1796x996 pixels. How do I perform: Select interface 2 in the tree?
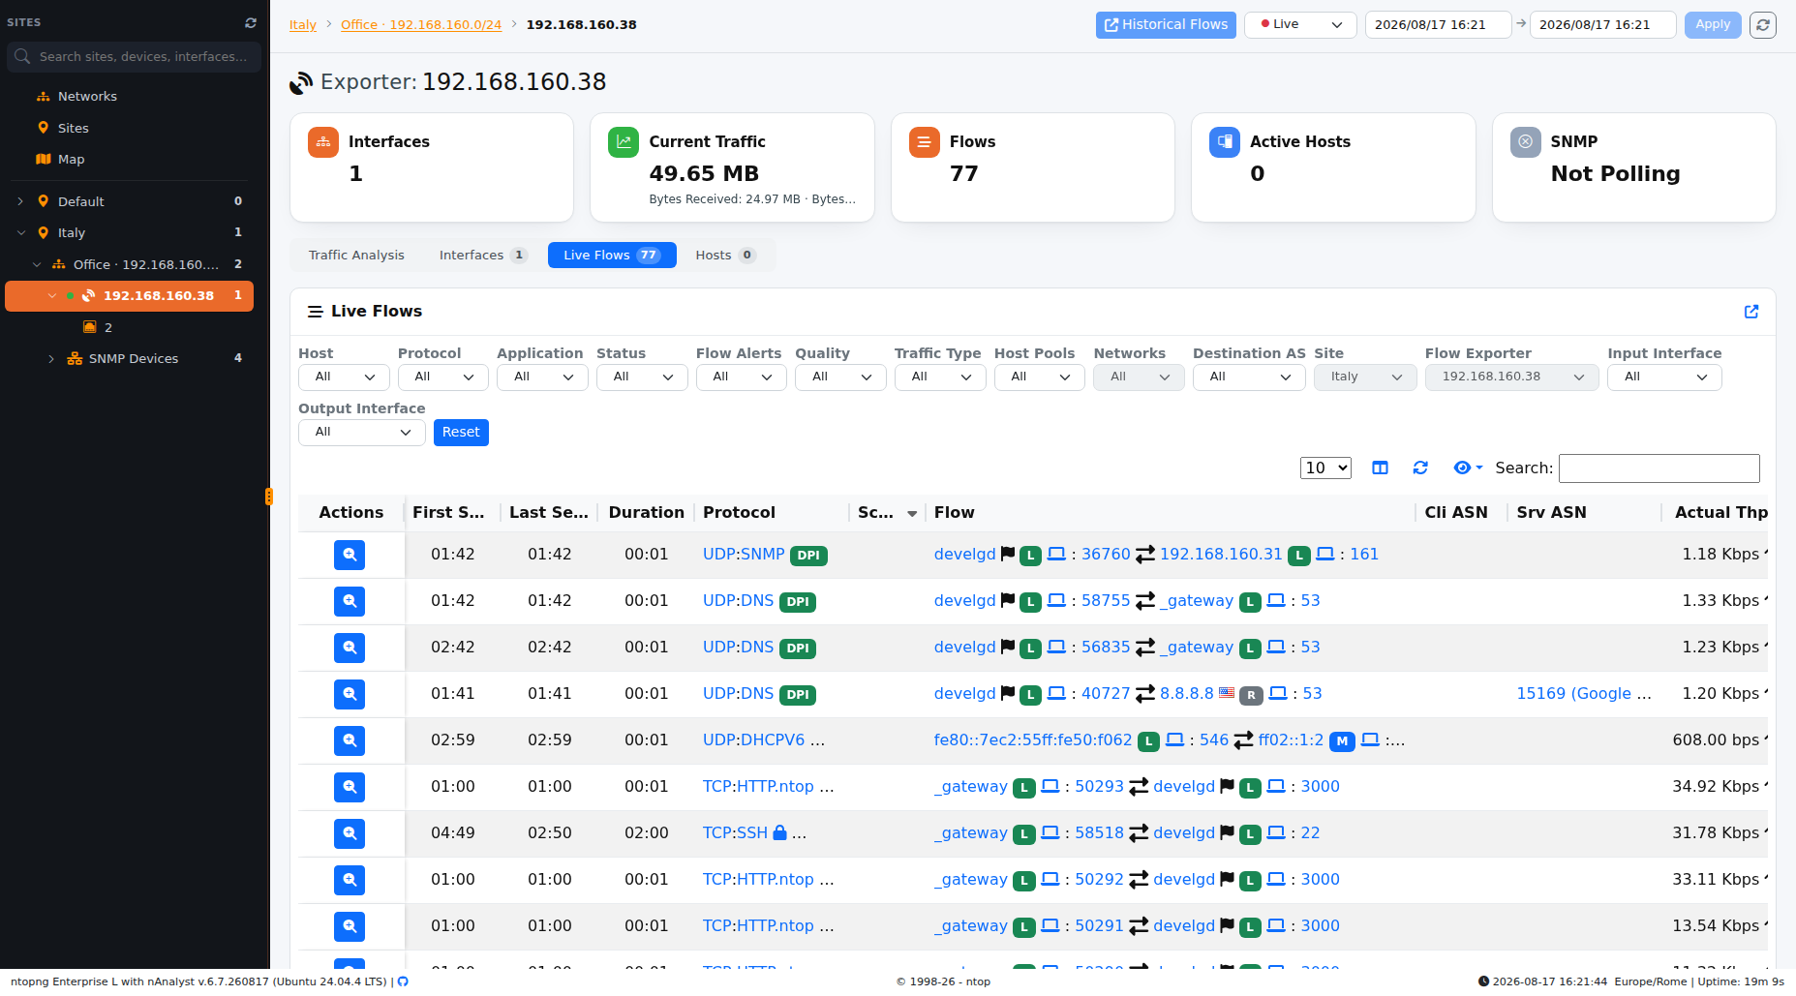click(108, 327)
